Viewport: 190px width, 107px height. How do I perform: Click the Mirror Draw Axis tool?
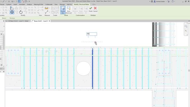[x=25, y=8]
